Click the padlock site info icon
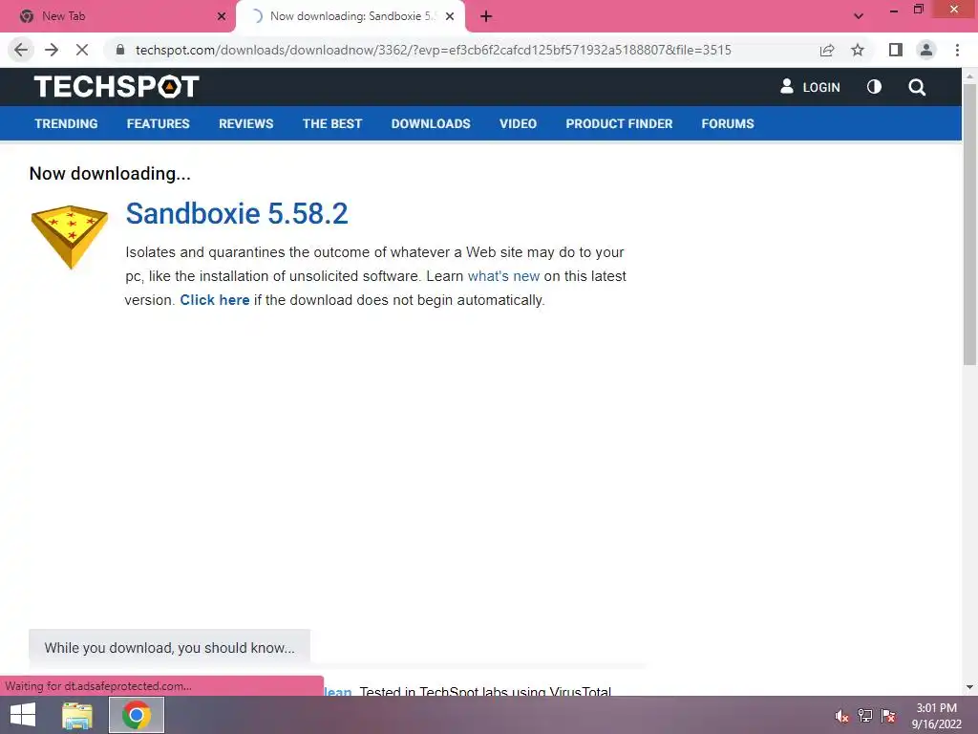Viewport: 978px width, 734px height. click(120, 50)
